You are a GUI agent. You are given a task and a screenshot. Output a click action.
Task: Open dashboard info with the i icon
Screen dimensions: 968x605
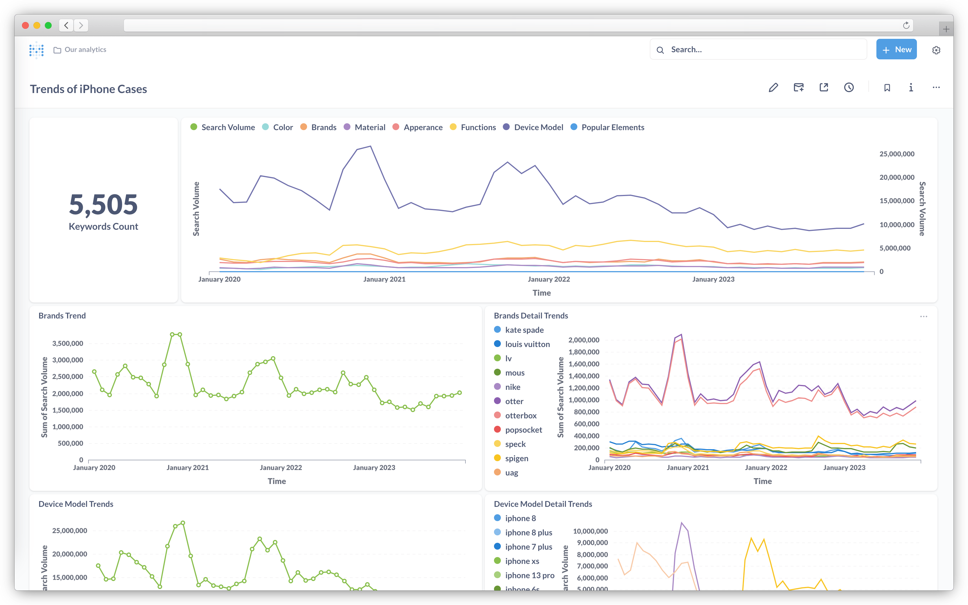click(911, 88)
